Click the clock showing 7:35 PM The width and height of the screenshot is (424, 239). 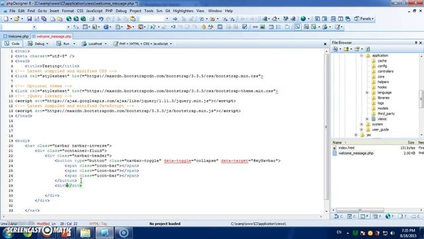coord(408,230)
